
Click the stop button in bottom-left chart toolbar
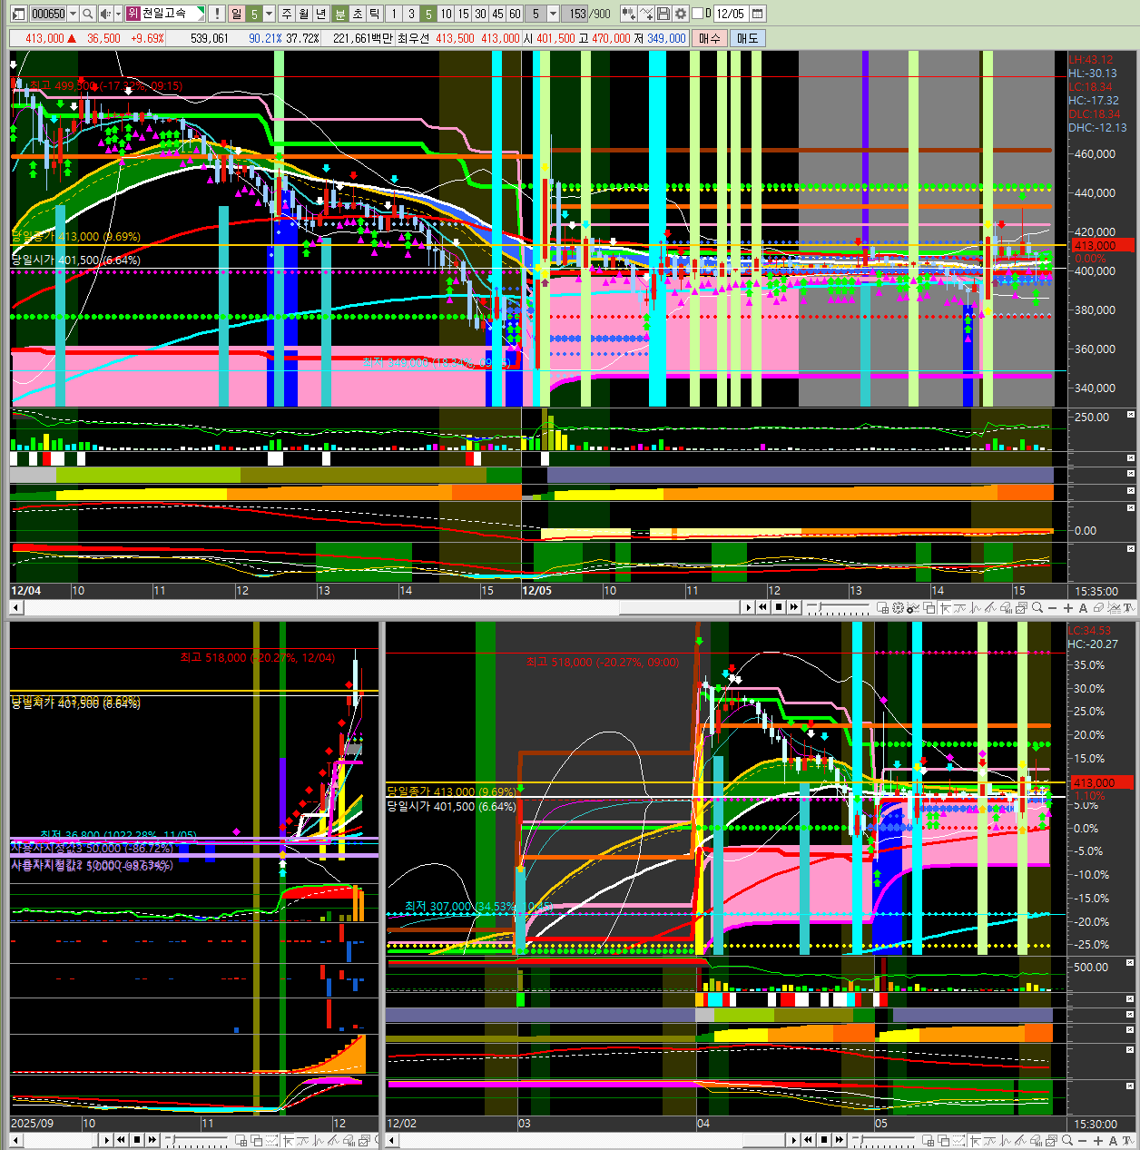(x=137, y=1140)
